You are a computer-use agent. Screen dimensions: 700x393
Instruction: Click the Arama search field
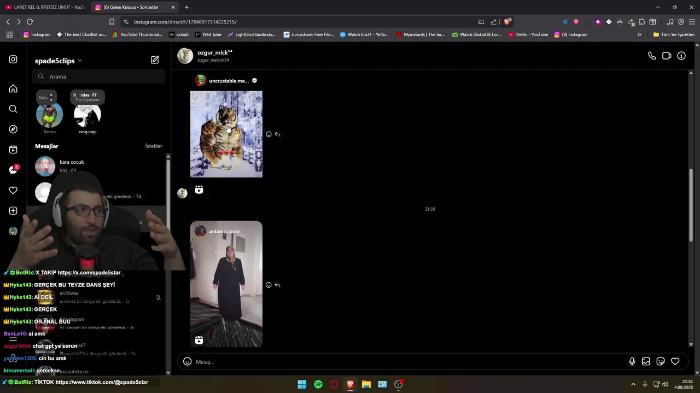click(98, 76)
